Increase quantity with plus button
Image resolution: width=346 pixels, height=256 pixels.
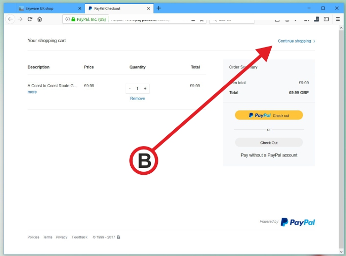click(x=145, y=89)
